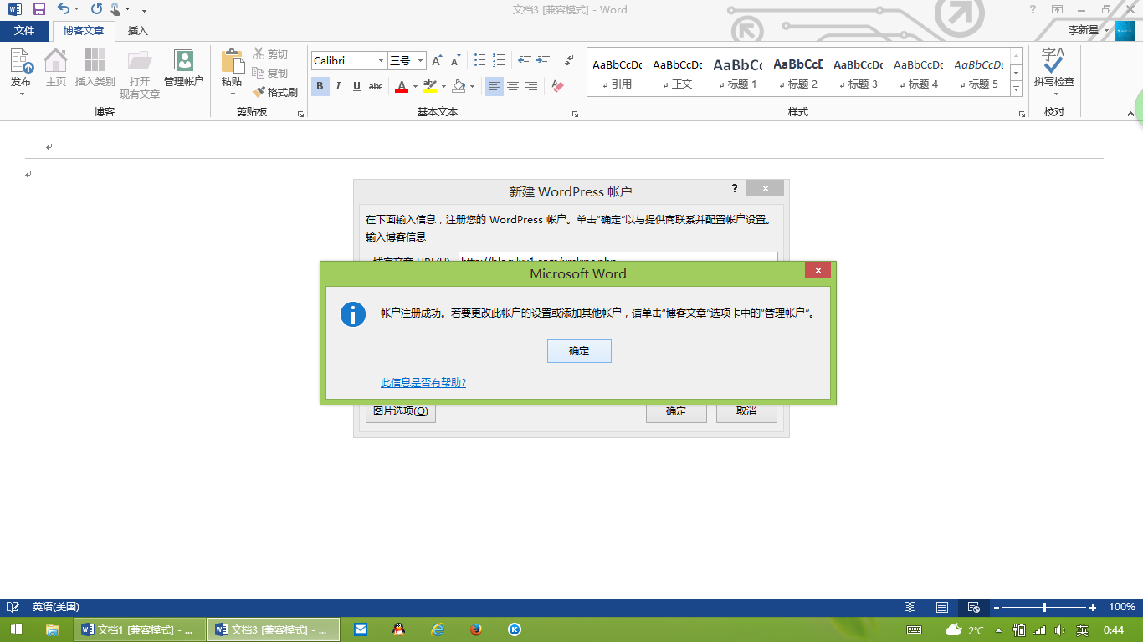Viewport: 1143px width, 642px height.
Task: Apply the Heading 1 (标题 1) style
Action: pyautogui.click(x=737, y=73)
